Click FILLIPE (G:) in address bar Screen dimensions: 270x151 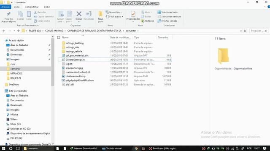35,31
